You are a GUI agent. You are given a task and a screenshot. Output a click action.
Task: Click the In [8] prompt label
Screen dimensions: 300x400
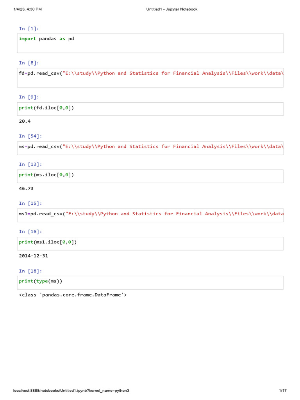[x=29, y=63]
